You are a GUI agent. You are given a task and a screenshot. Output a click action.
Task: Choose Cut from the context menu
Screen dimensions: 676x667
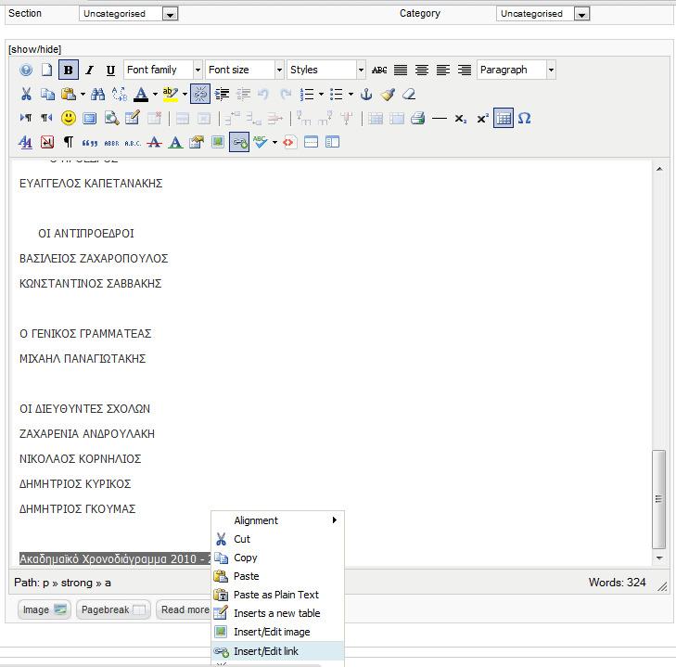[277, 539]
